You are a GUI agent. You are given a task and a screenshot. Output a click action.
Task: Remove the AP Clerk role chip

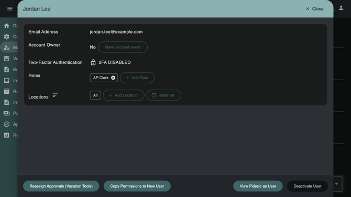tap(113, 78)
